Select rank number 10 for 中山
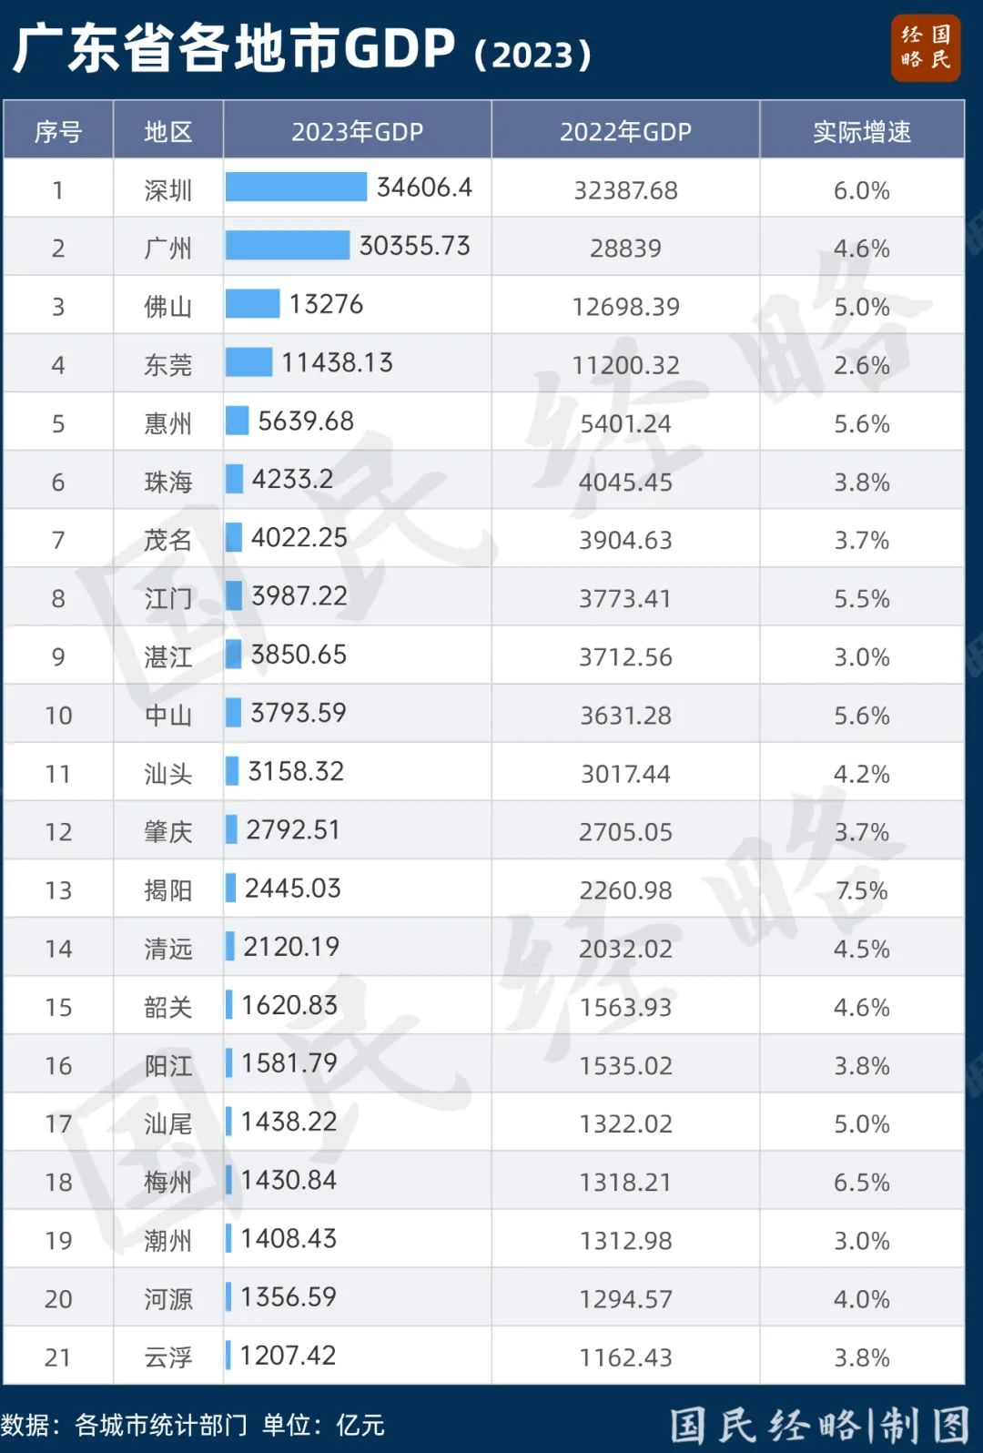Viewport: 983px width, 1453px height. pyautogui.click(x=58, y=716)
